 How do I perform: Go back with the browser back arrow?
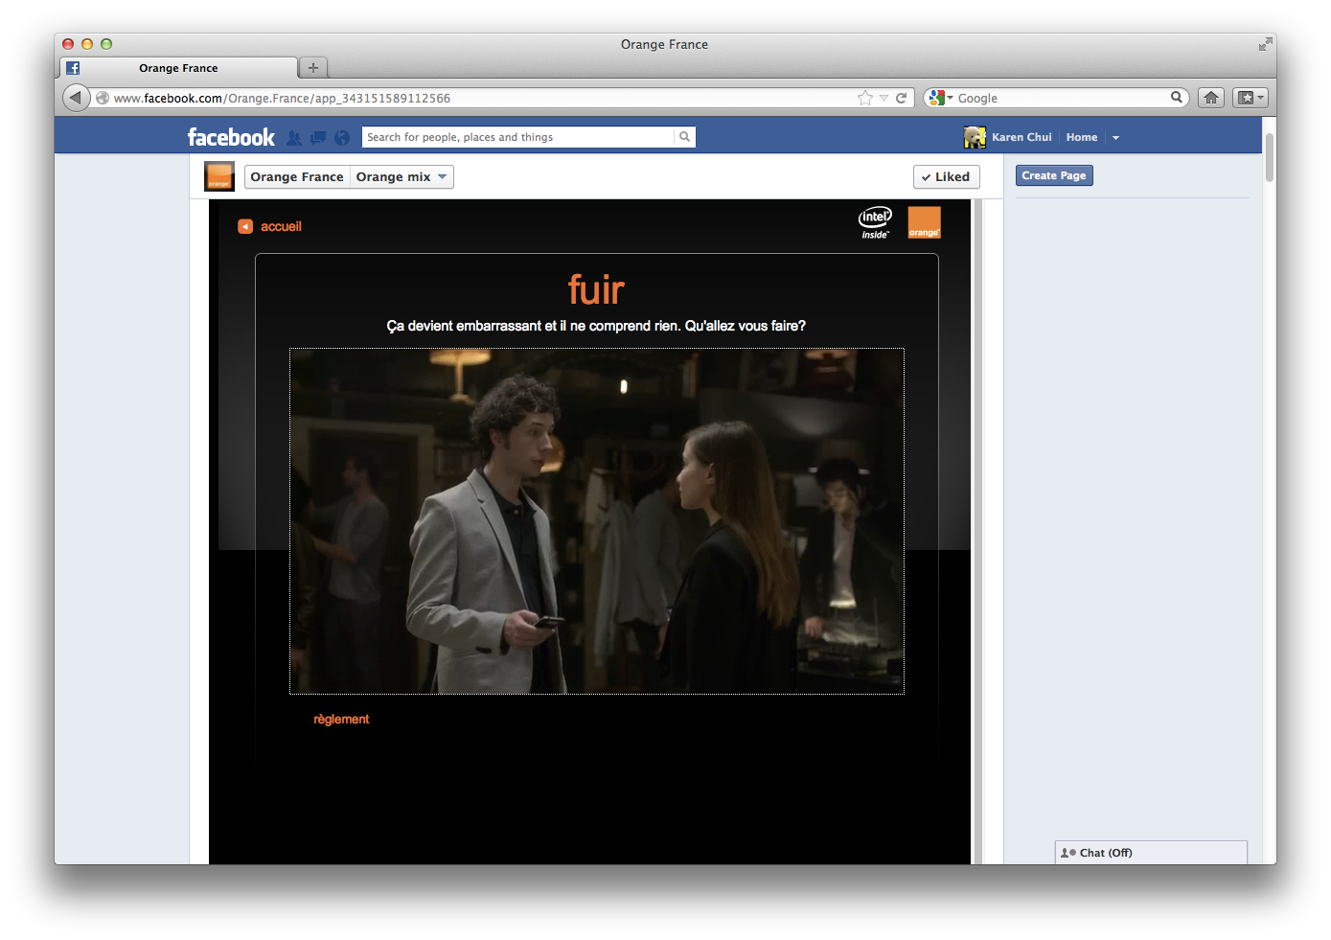[x=76, y=98]
